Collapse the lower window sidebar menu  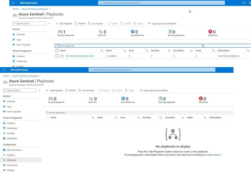pyautogui.click(x=39, y=91)
